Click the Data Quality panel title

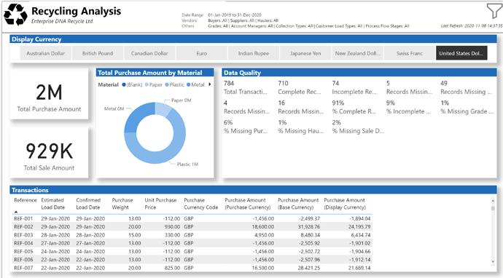pos(242,73)
